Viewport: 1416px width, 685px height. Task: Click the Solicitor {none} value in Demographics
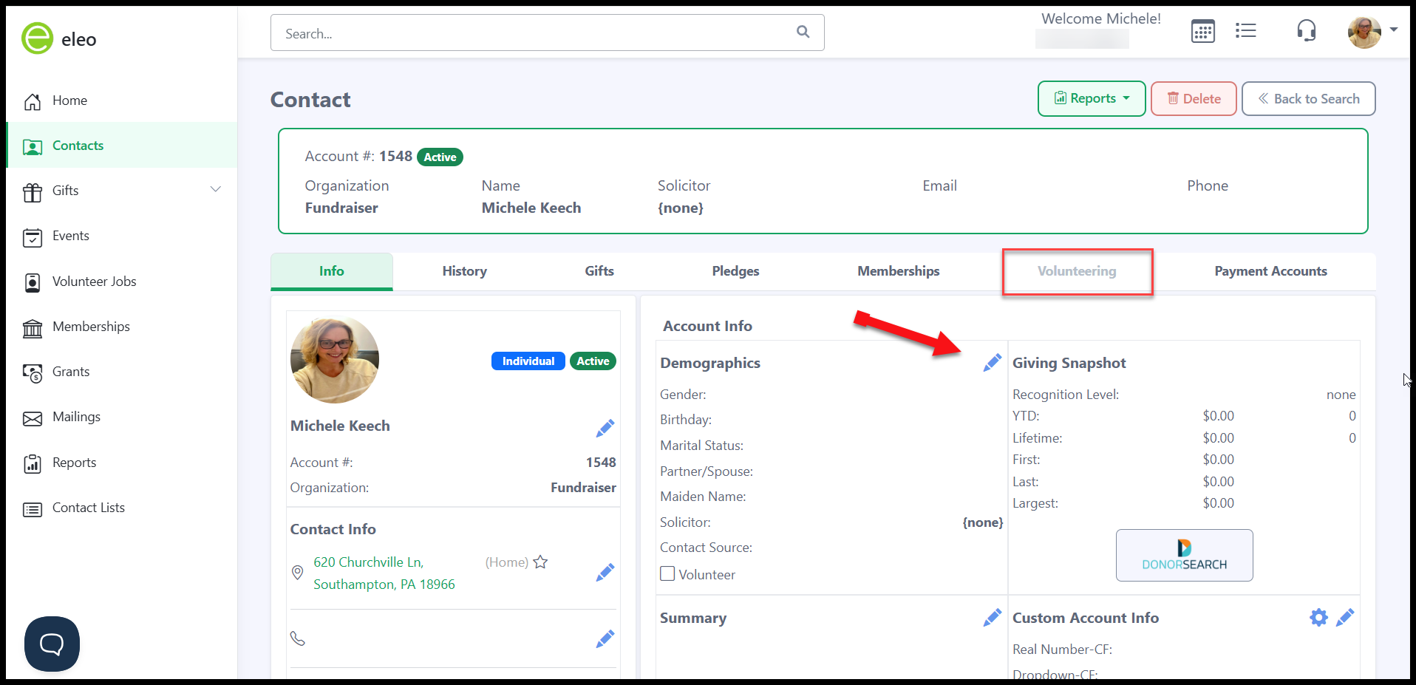[983, 522]
